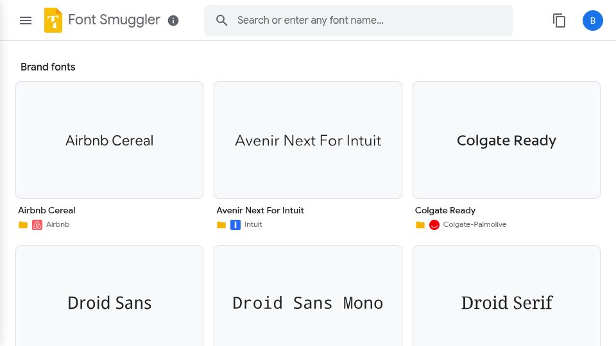The image size is (616, 346).
Task: Open the Colgate Ready font preview card
Action: pyautogui.click(x=506, y=140)
